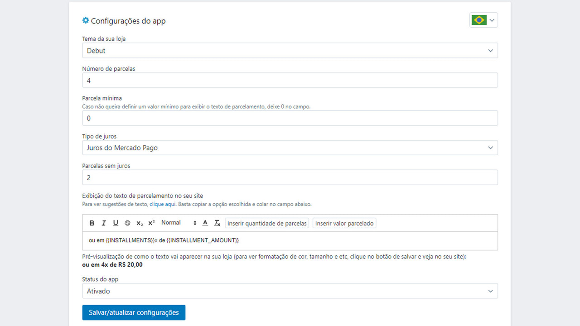Select the subscript formatting icon
580x326 pixels.
coord(139,223)
